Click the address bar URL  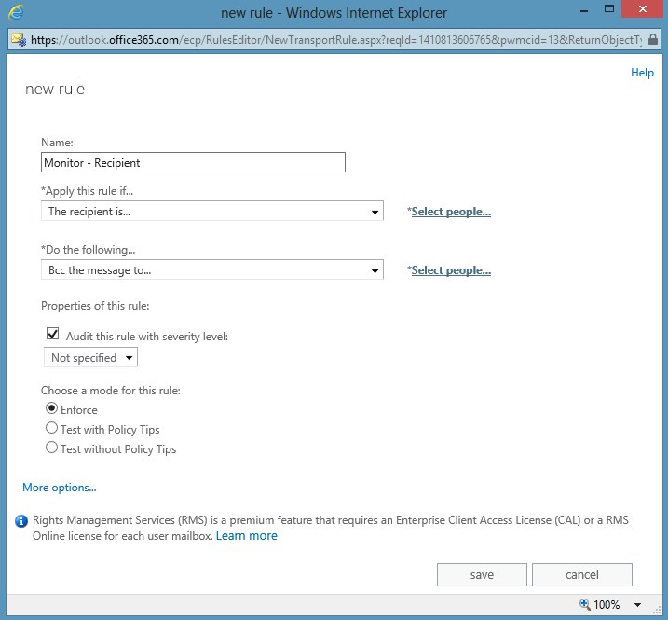[x=335, y=40]
